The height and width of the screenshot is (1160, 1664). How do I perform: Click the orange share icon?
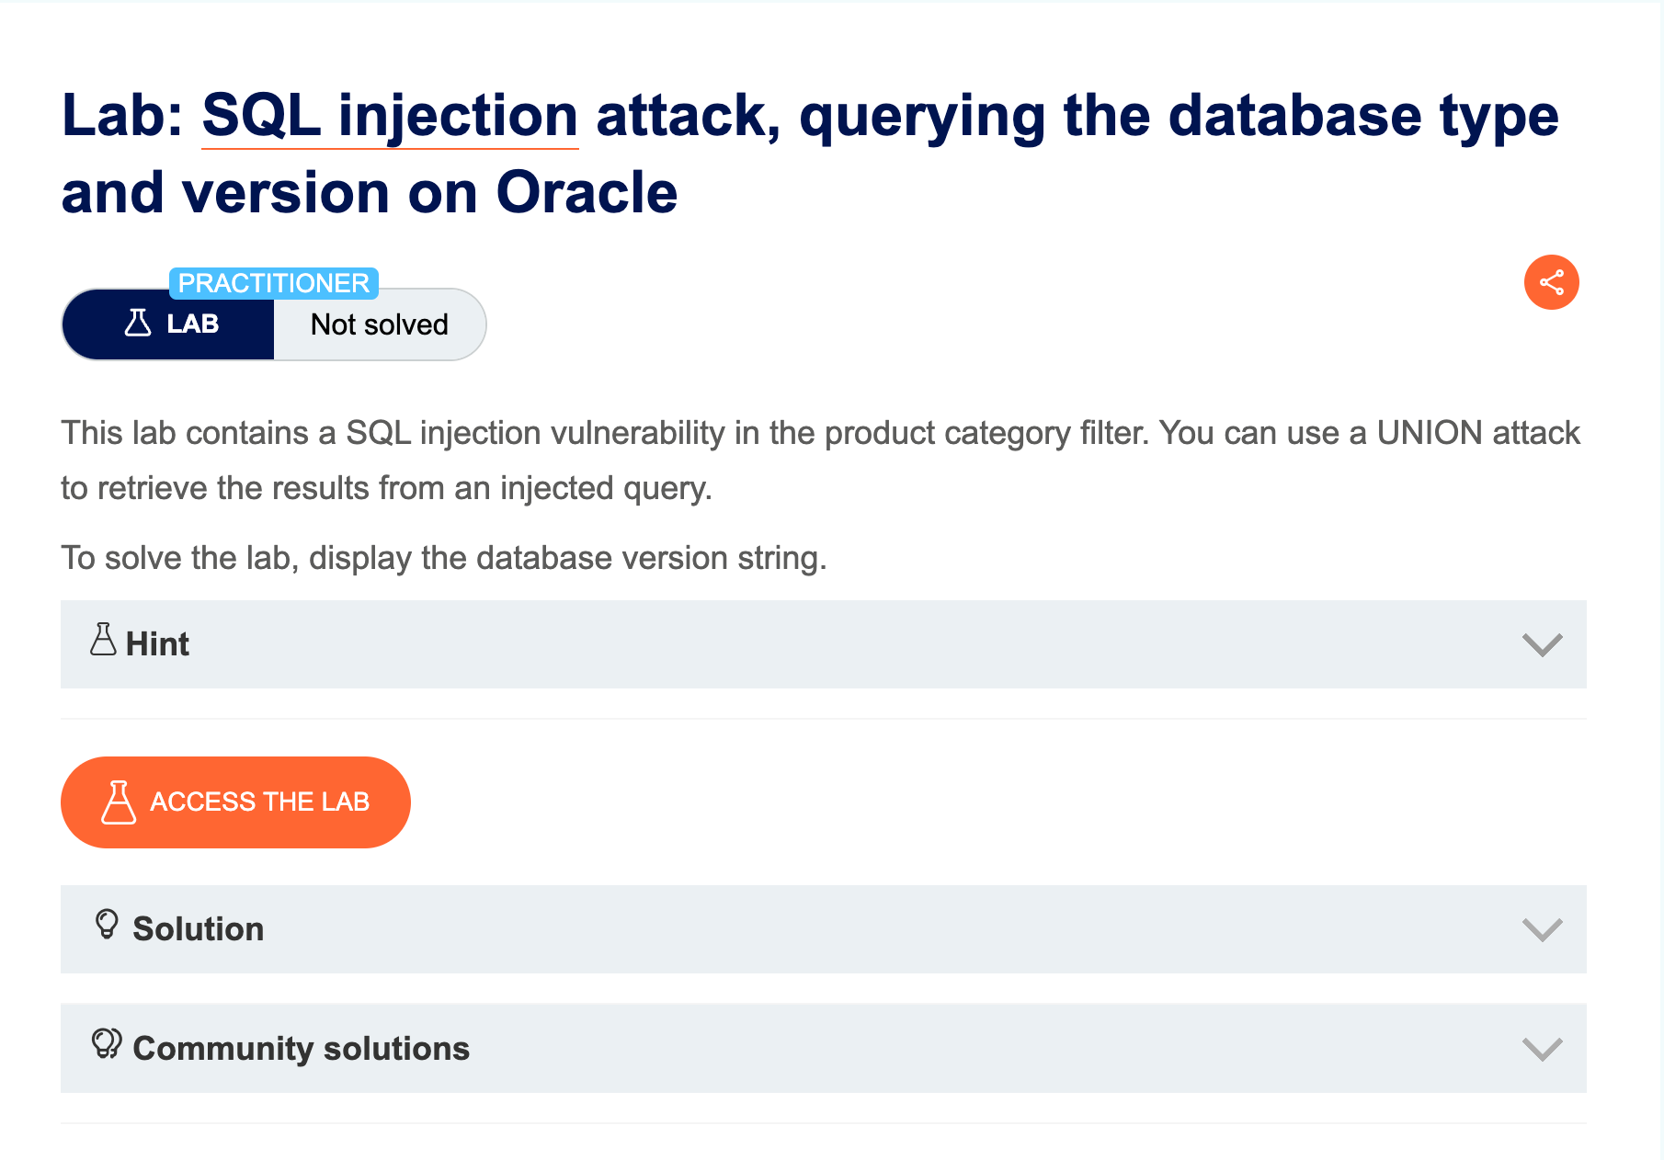(x=1551, y=282)
